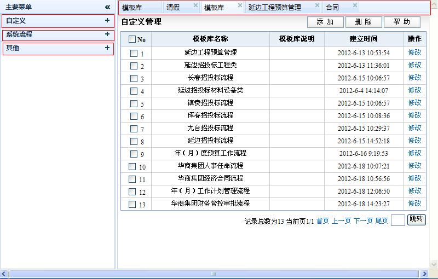
Task: Check the box for row 1 延边工程预算管理
Action: click(134, 54)
